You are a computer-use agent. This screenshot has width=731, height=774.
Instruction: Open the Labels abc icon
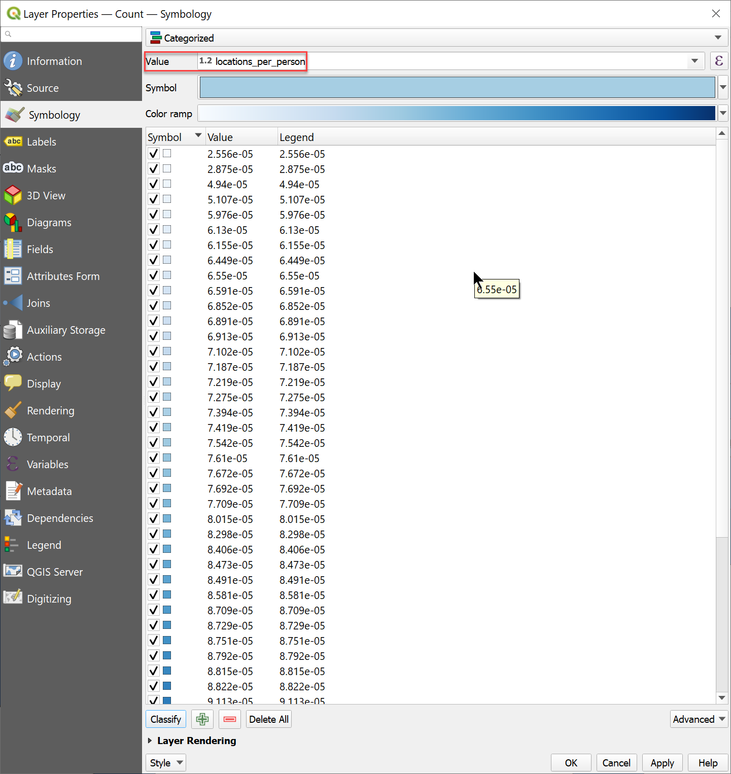tap(13, 142)
